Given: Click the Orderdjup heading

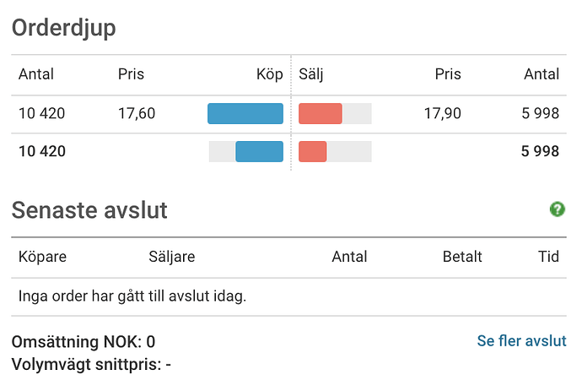Looking at the screenshot, I should [x=64, y=28].
